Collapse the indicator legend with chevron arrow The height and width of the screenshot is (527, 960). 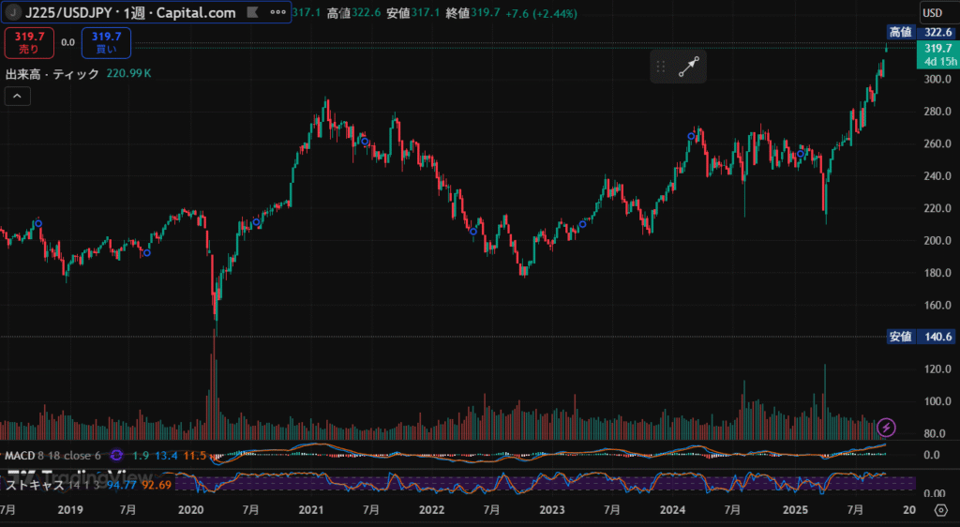pos(18,96)
